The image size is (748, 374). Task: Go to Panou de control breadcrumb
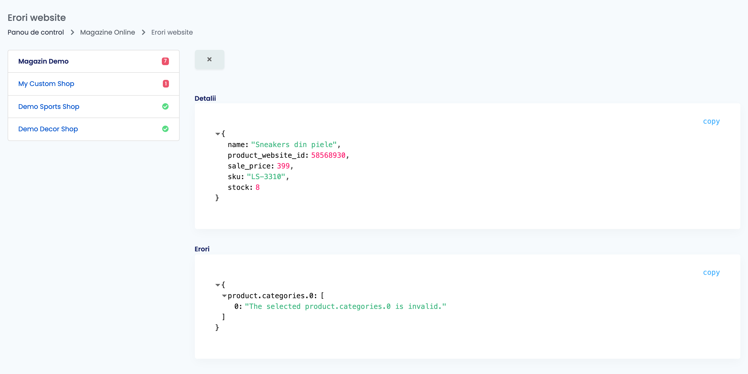click(x=36, y=32)
